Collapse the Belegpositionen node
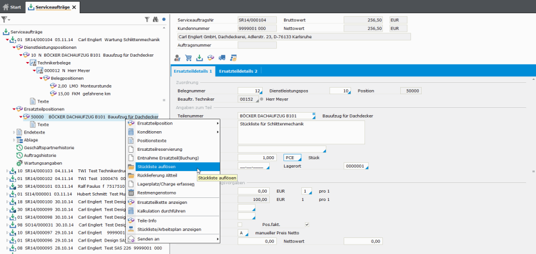 click(41, 78)
